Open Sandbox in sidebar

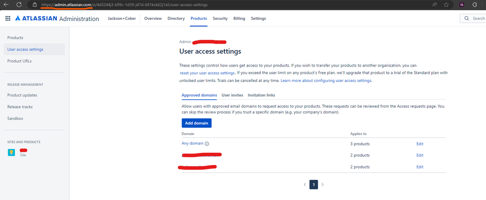[15, 119]
